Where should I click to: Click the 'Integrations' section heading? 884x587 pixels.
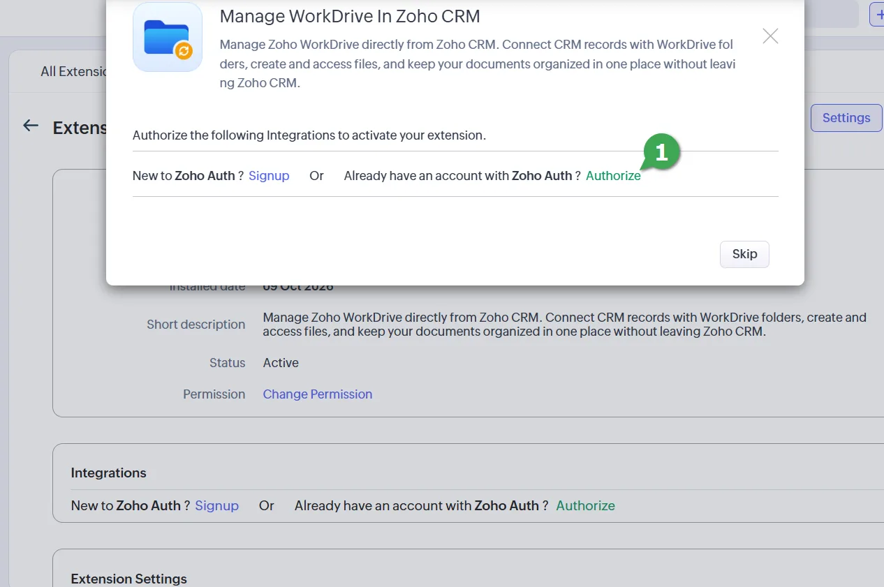coord(109,473)
